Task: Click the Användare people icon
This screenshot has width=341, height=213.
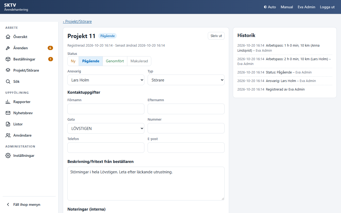Action: click(x=8, y=135)
